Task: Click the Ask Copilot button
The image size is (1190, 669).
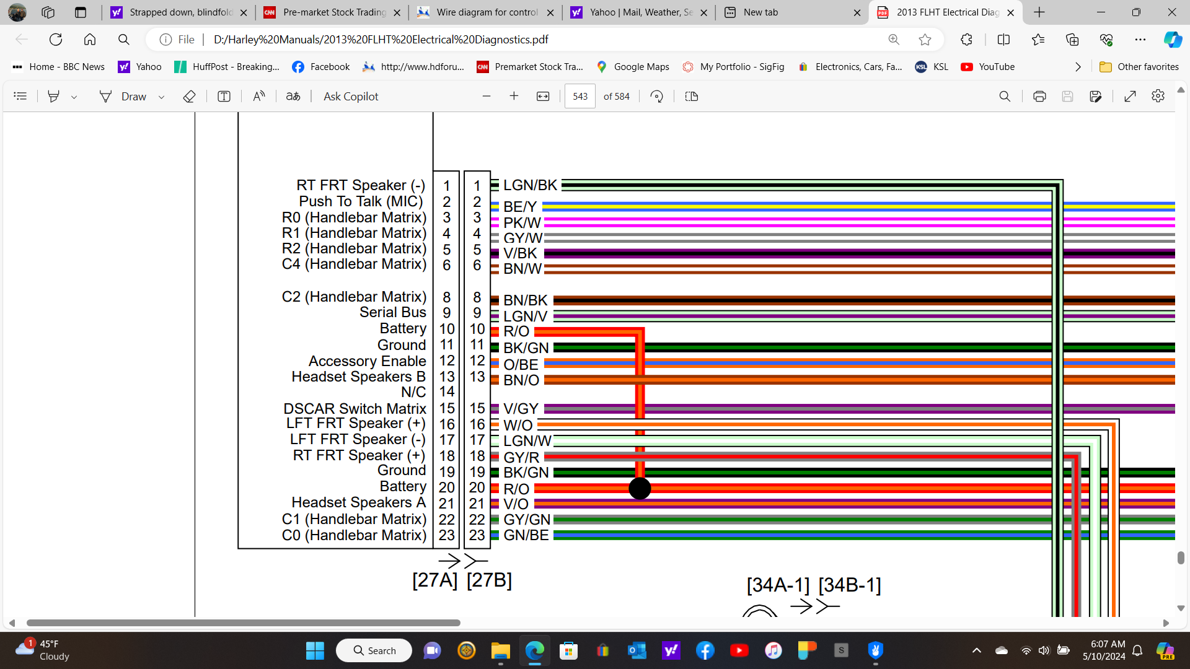Action: [x=351, y=96]
